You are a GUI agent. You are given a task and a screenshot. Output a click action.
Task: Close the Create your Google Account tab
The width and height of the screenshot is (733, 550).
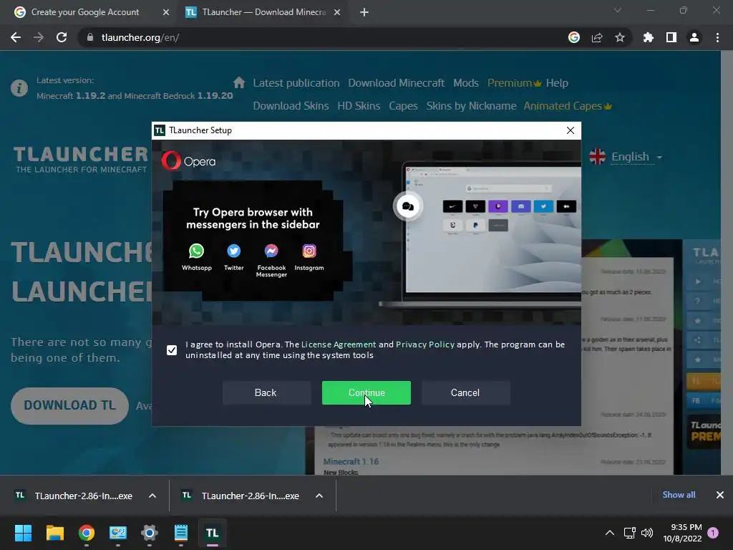(x=166, y=12)
